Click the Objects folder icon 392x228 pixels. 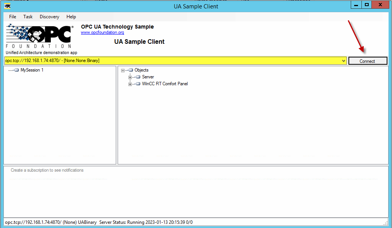point(131,70)
